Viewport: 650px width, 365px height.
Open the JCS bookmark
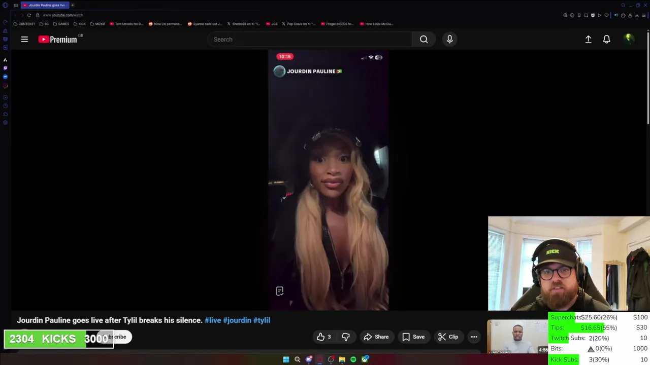(272, 24)
